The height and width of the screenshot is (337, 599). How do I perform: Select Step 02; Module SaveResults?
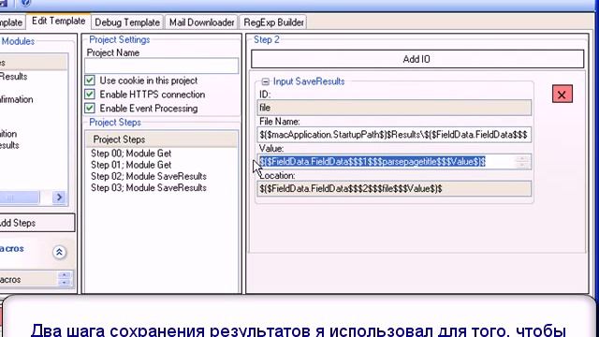pyautogui.click(x=149, y=177)
